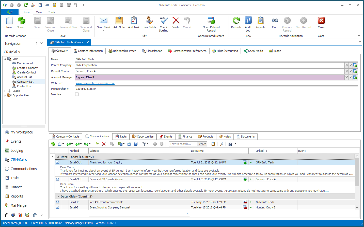Open the Billing/Accounting tab
The width and height of the screenshot is (364, 227).
tap(225, 51)
